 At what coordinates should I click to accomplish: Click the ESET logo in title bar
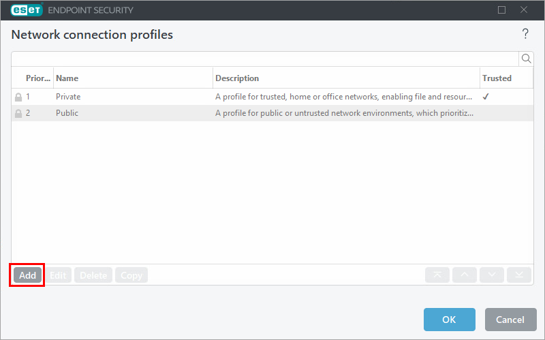(27, 10)
